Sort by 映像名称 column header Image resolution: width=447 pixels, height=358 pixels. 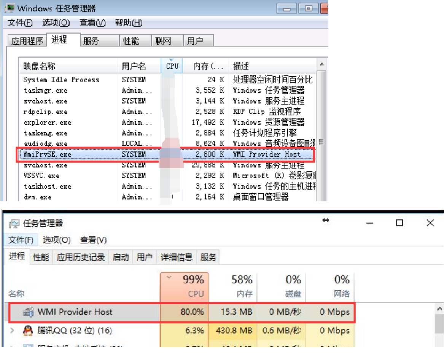68,66
